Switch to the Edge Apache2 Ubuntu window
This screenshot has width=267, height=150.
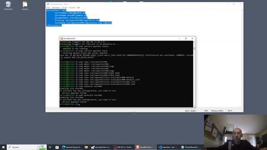(x=72, y=147)
